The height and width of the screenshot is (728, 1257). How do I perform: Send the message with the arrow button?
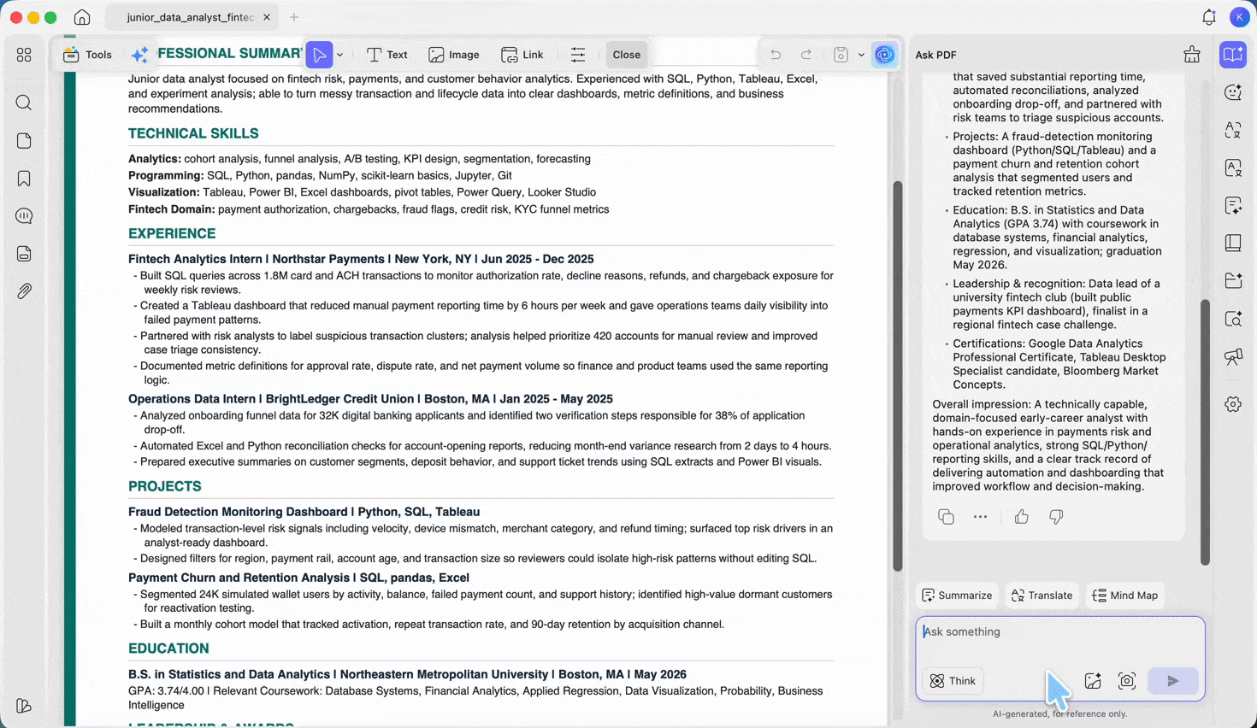click(x=1172, y=681)
